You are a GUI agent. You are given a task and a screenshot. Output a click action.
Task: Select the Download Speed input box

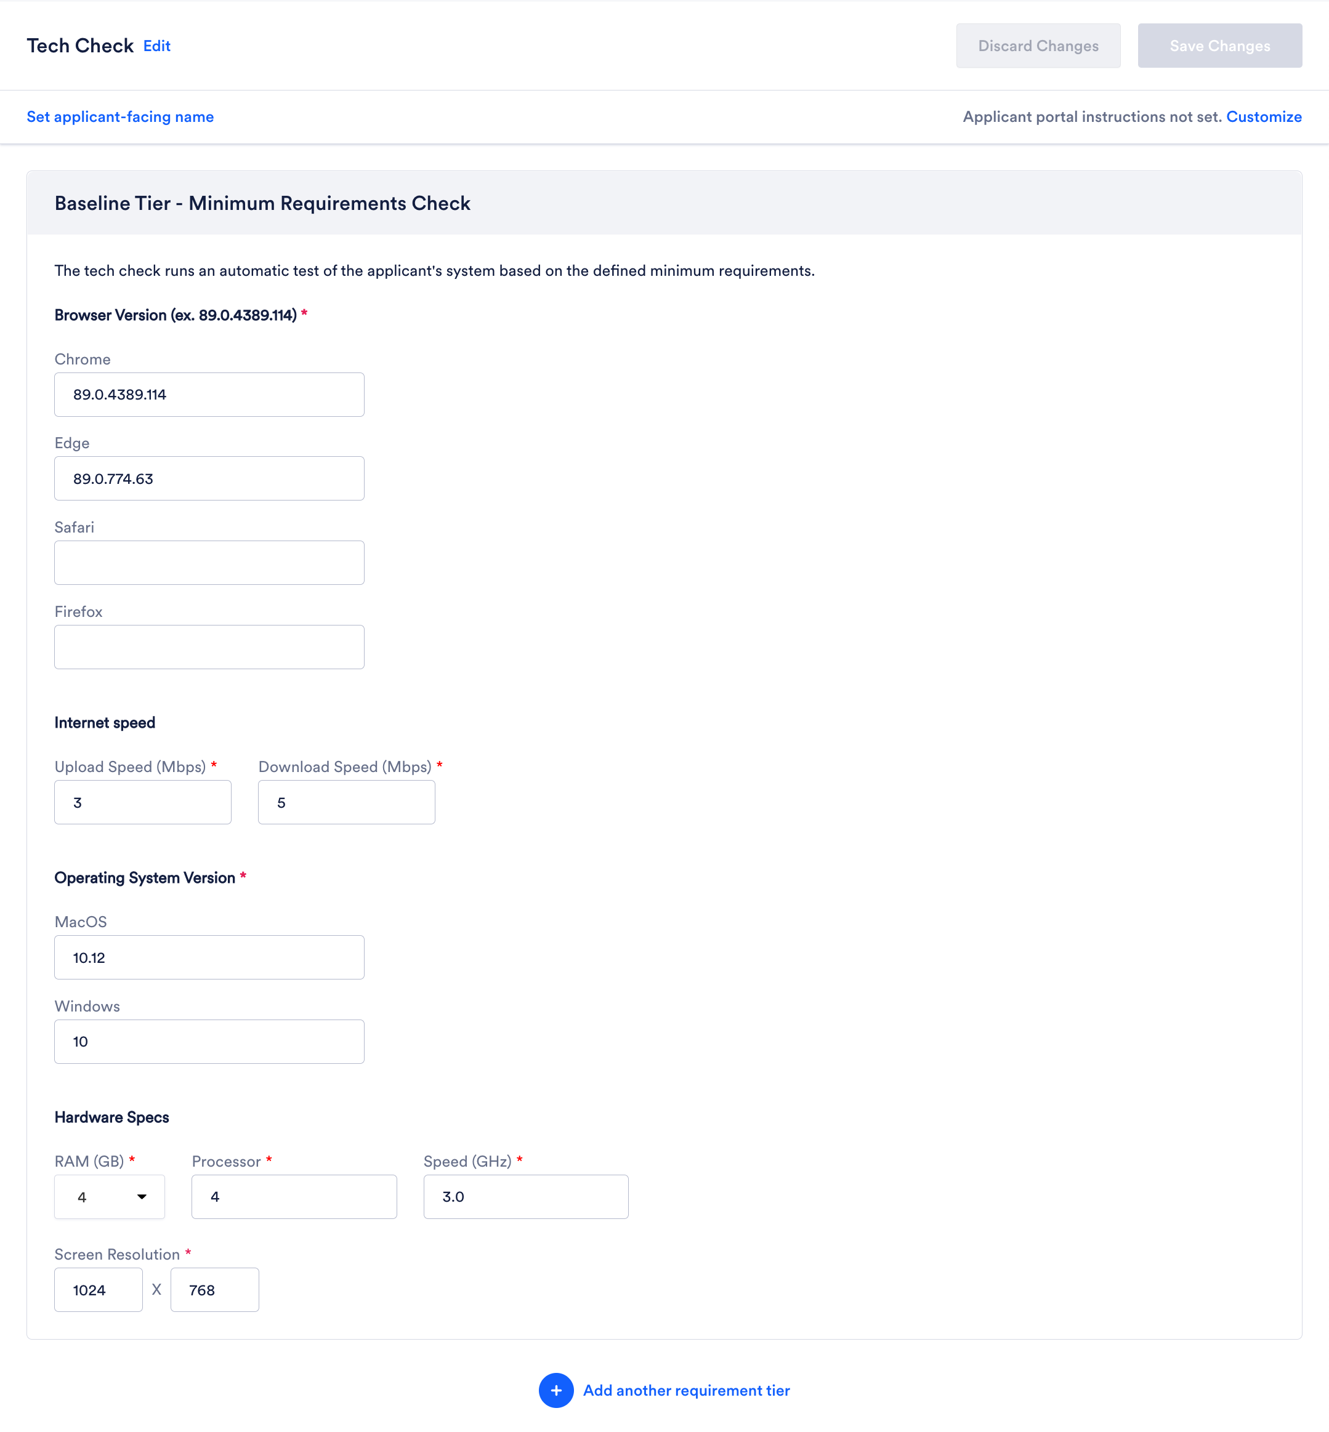tap(347, 802)
